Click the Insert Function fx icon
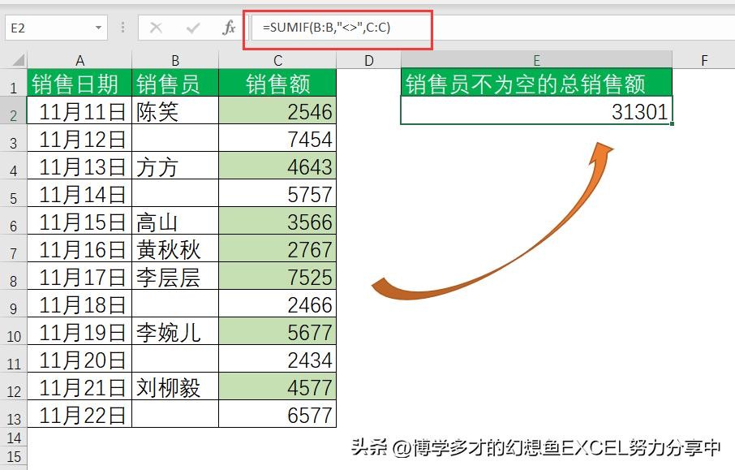The height and width of the screenshot is (470, 735). pos(229,28)
